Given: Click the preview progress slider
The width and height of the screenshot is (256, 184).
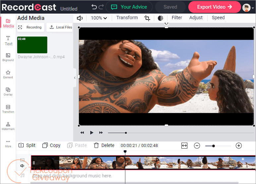Looking at the screenshot, I should 181,133.
